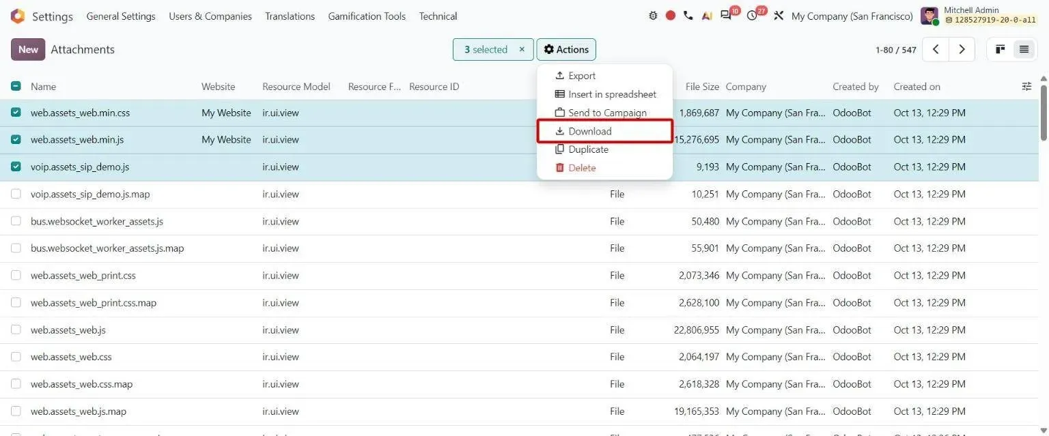The image size is (1049, 436).
Task: Open the web.assets_web.css.map record
Action: [x=81, y=384]
